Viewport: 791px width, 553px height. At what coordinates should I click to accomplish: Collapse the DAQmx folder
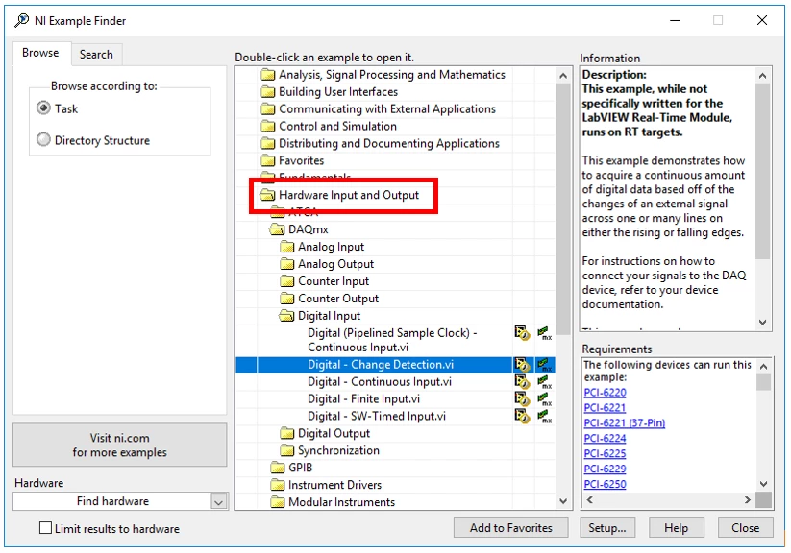(x=277, y=229)
